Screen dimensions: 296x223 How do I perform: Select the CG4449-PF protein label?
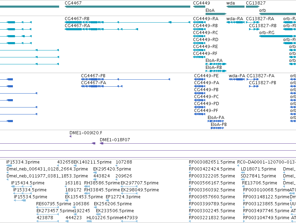[x=206, y=111]
